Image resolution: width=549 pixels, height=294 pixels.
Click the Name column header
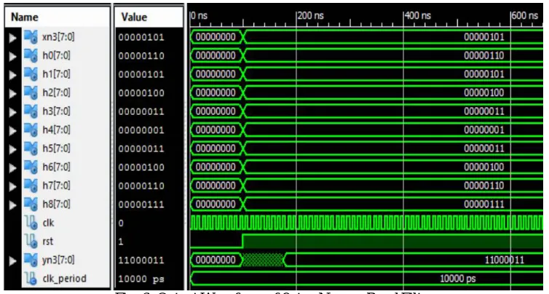[x=58, y=17]
